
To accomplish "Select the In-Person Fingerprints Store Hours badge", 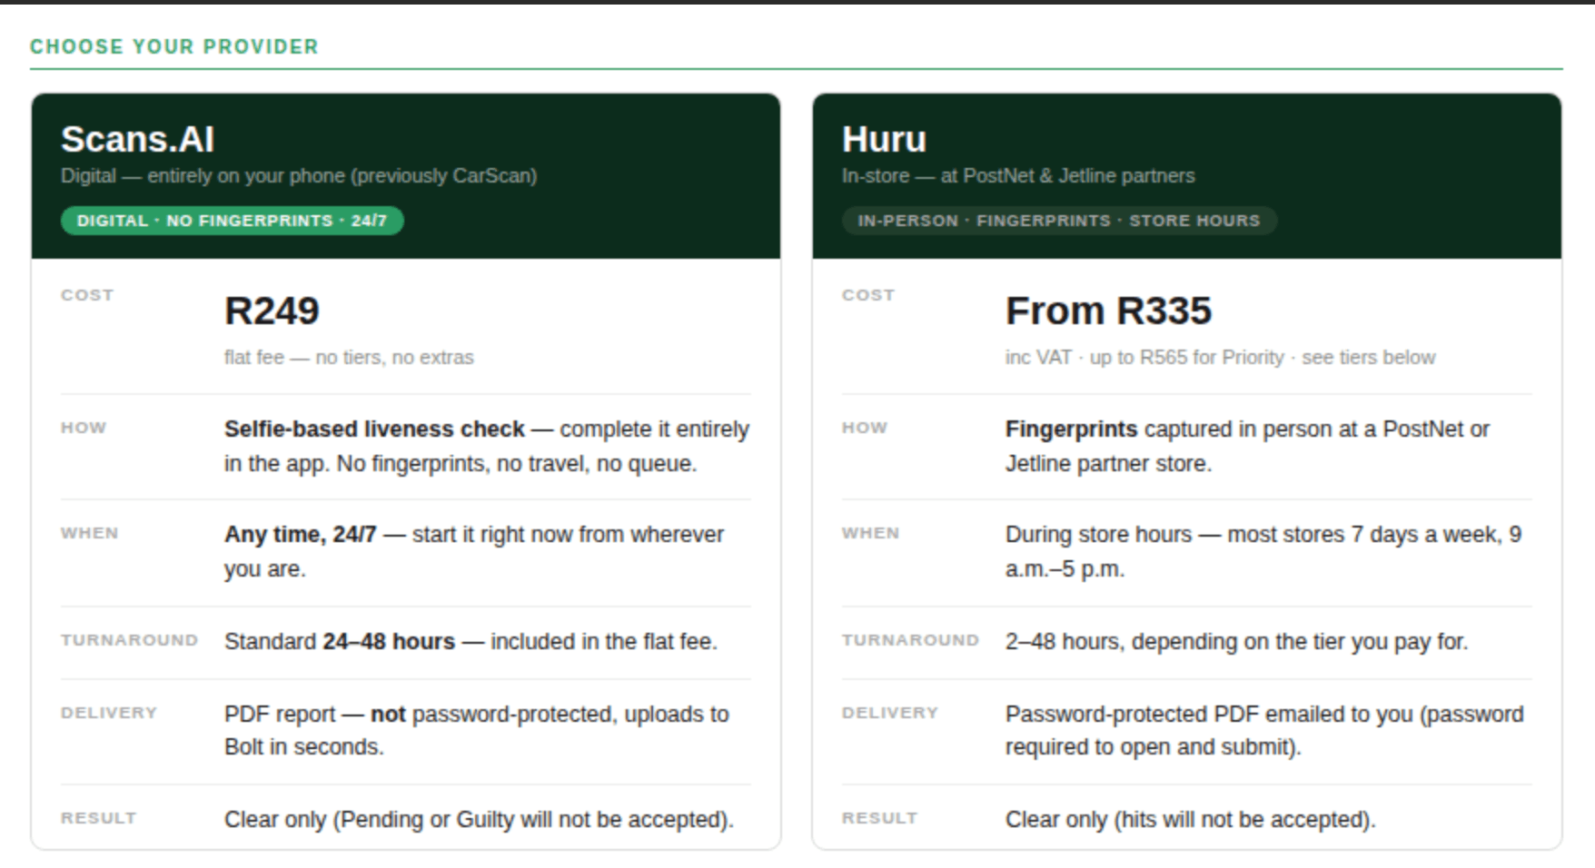I will (x=1059, y=221).
